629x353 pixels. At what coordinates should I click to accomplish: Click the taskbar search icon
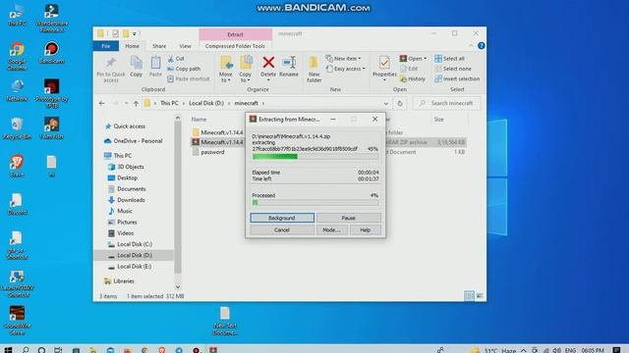pos(26,349)
